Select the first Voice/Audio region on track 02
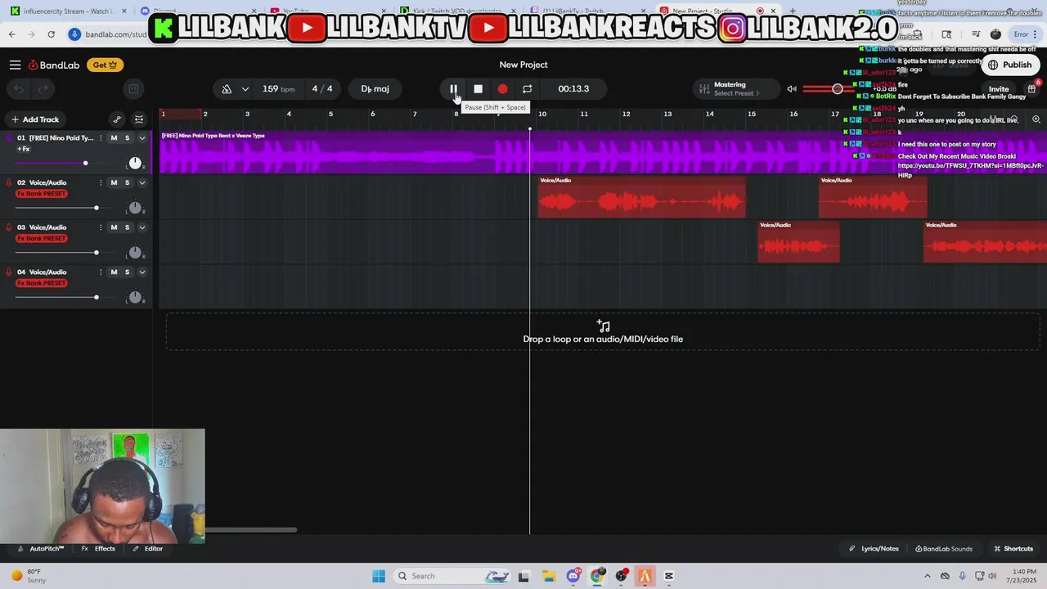 point(641,197)
